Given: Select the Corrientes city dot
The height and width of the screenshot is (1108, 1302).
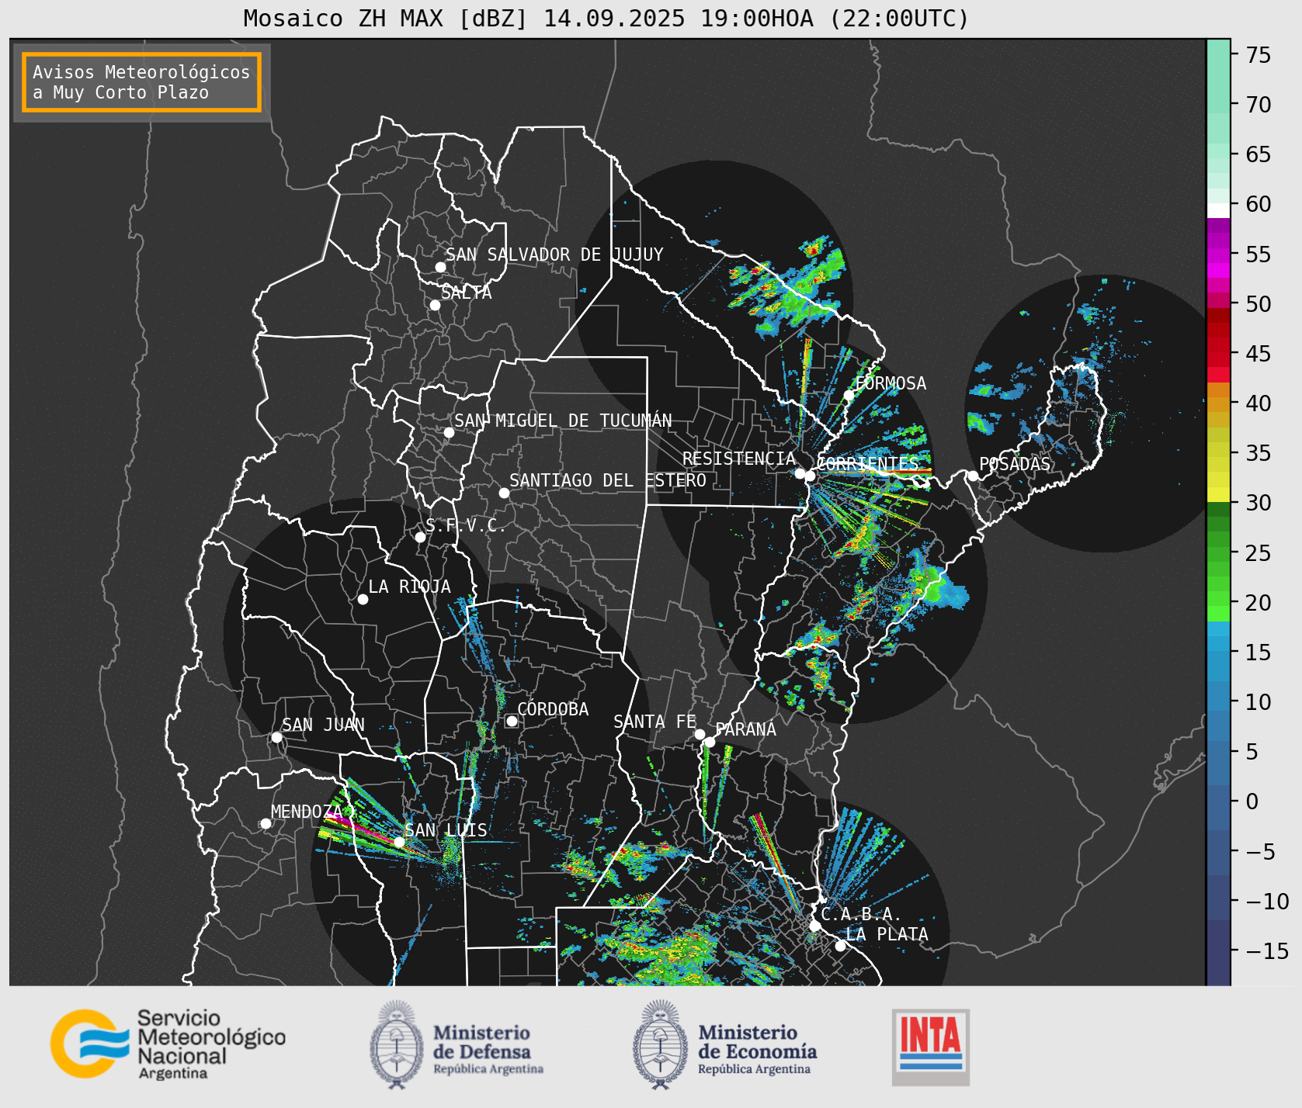Looking at the screenshot, I should pos(810,476).
